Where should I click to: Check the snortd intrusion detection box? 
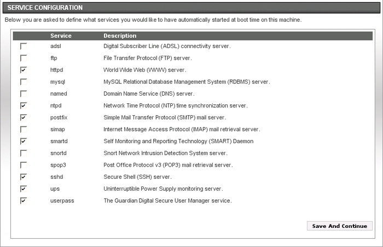(24, 153)
